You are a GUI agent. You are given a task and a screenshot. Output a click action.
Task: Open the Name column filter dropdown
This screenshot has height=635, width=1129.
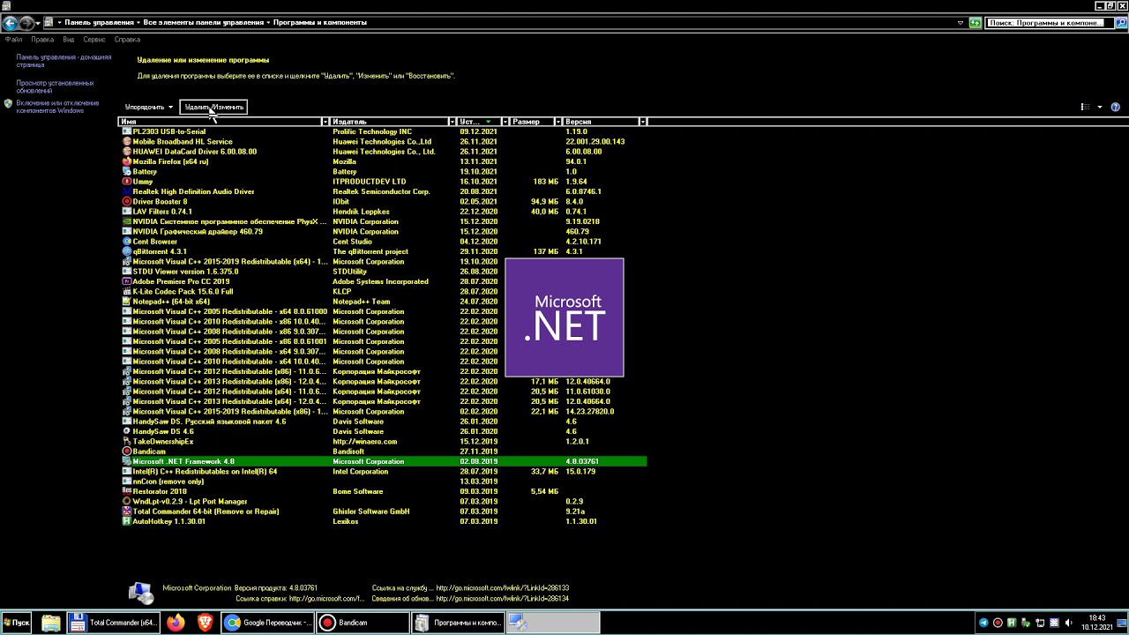(325, 122)
